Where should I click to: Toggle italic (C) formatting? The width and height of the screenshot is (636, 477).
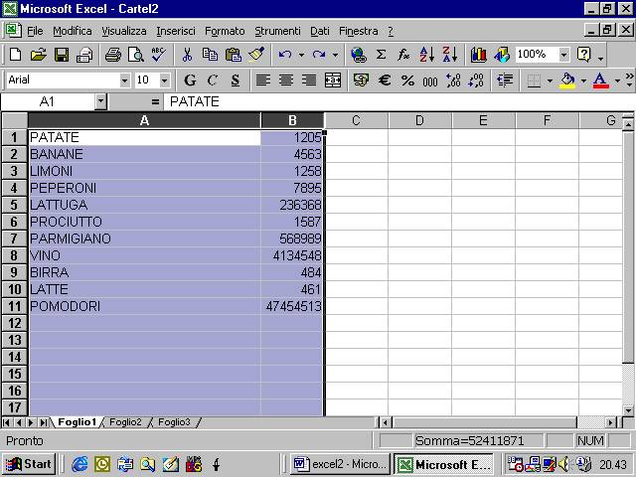coord(212,80)
